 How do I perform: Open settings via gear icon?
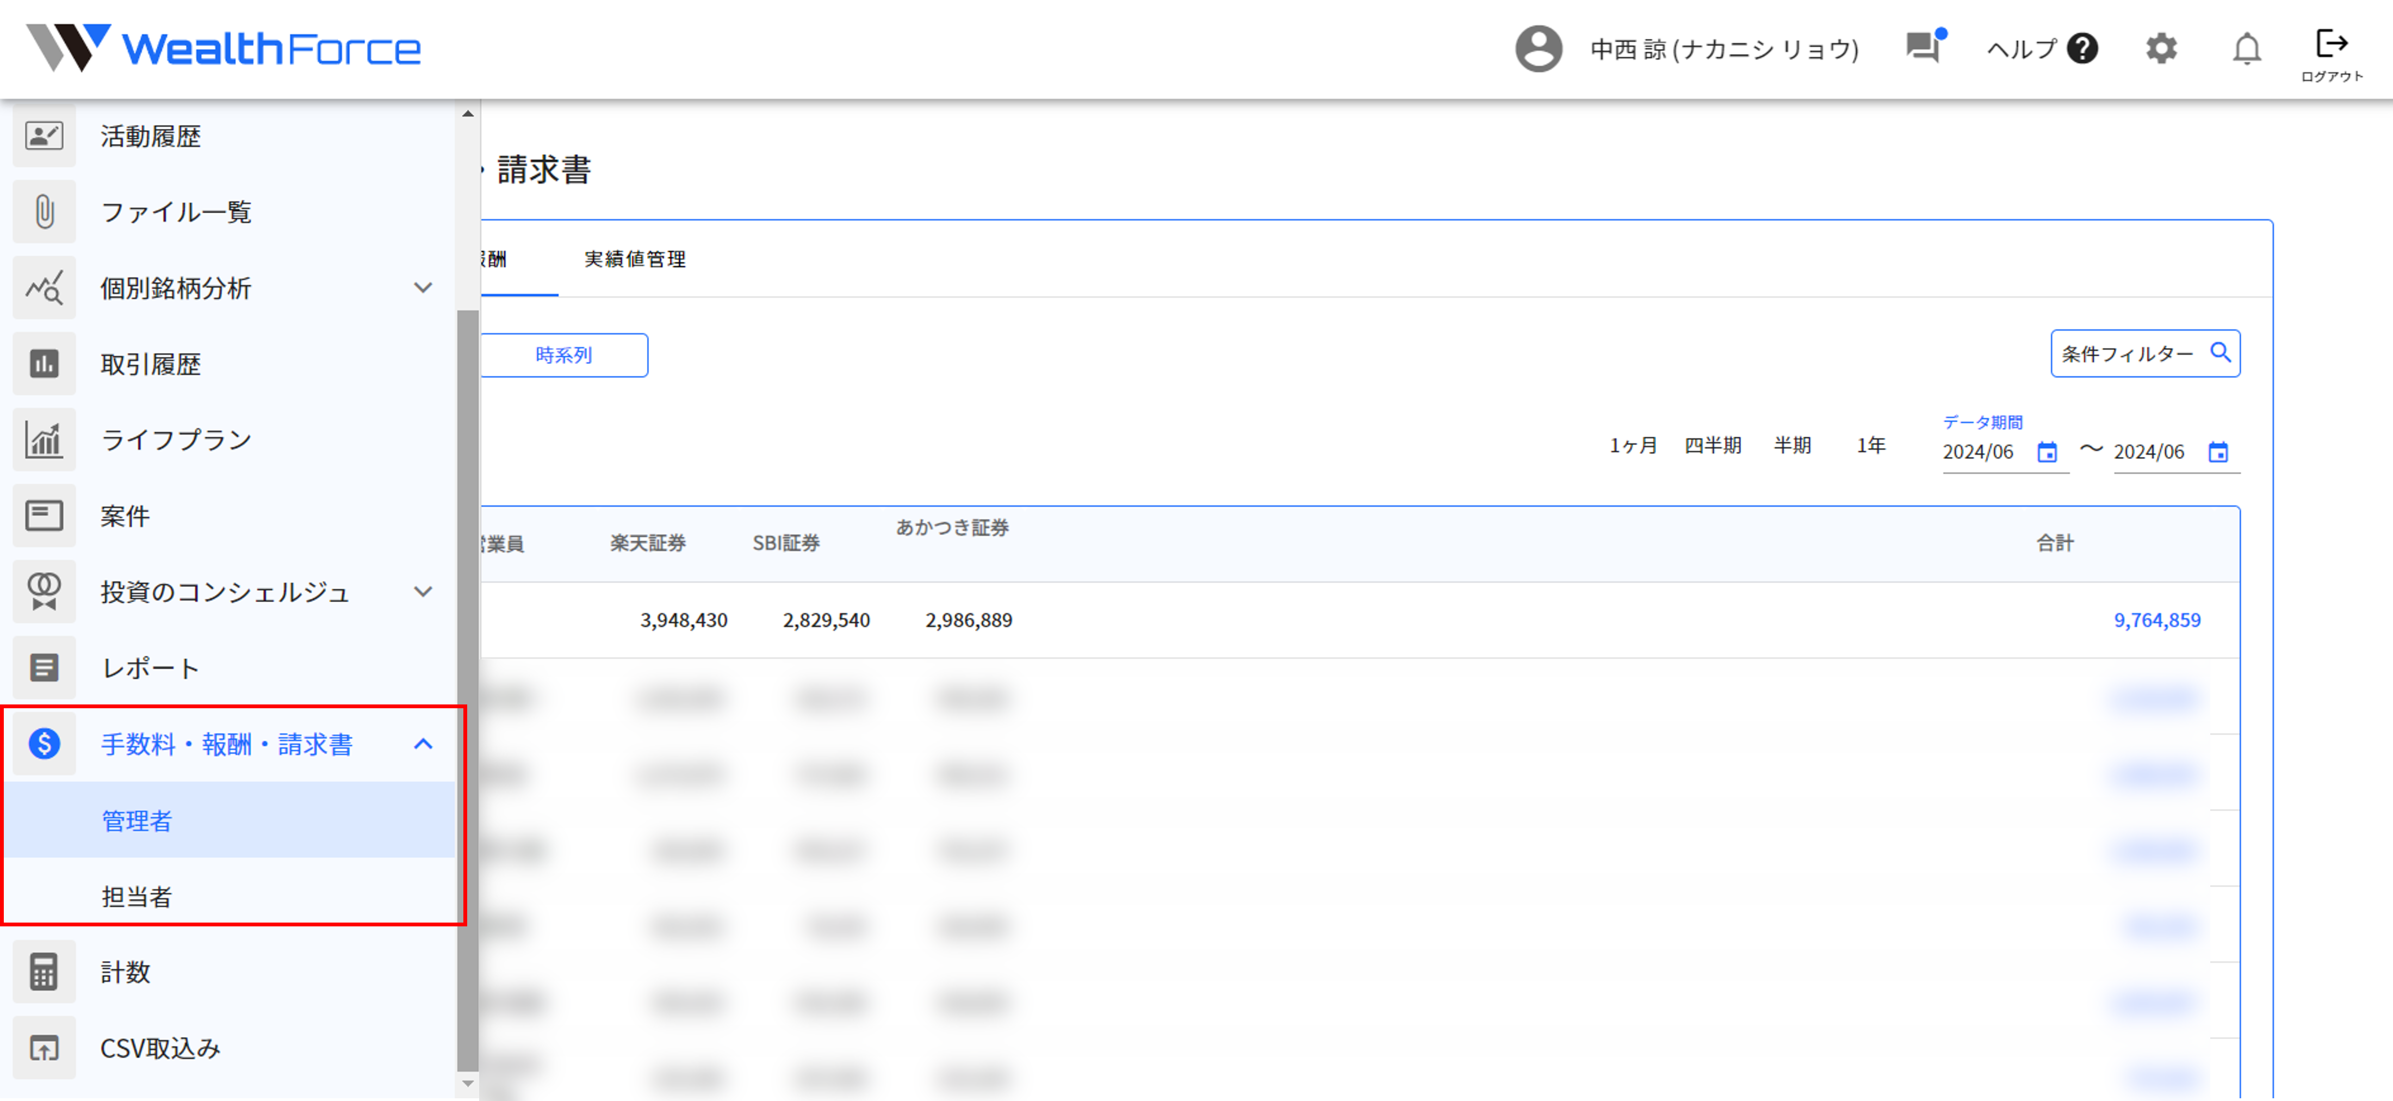point(2161,48)
